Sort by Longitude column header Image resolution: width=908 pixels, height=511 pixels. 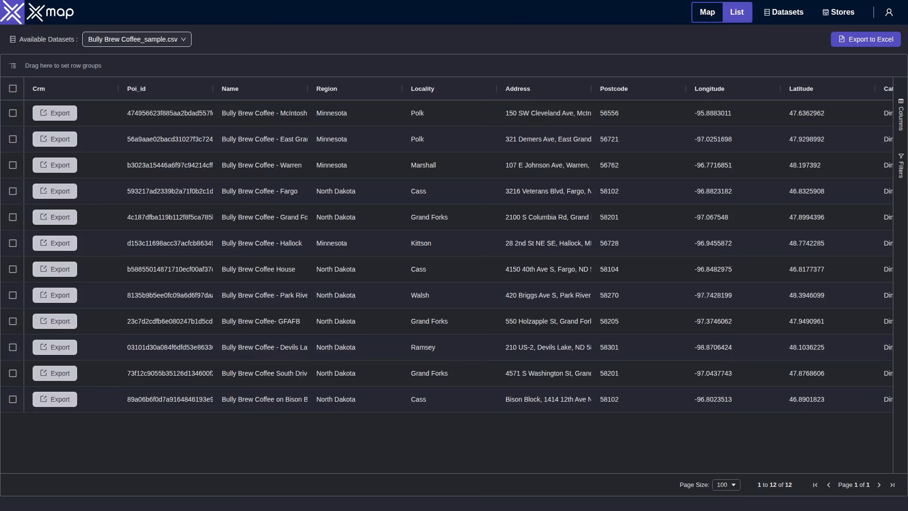[709, 88]
